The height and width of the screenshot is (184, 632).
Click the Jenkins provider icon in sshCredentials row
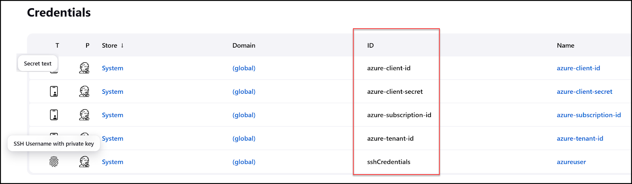(84, 162)
